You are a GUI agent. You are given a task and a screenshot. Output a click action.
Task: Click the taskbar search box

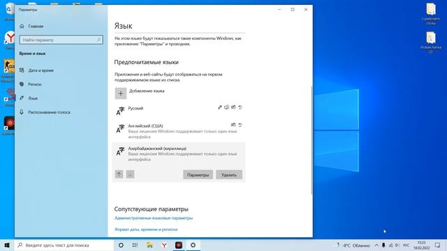pos(64,245)
